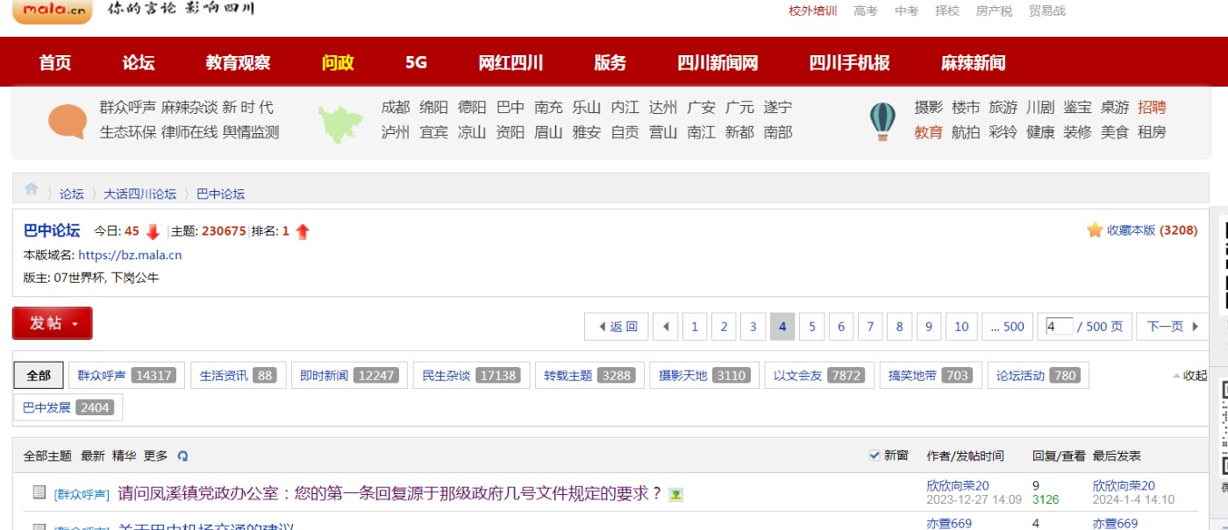Click the hot air balloon icon
Image resolution: width=1228 pixels, height=530 pixels.
point(882,121)
